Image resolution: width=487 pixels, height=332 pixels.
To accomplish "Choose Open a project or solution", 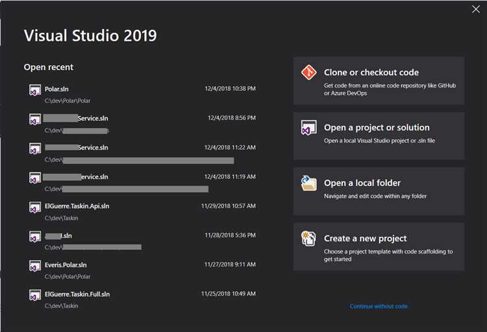I will click(379, 136).
